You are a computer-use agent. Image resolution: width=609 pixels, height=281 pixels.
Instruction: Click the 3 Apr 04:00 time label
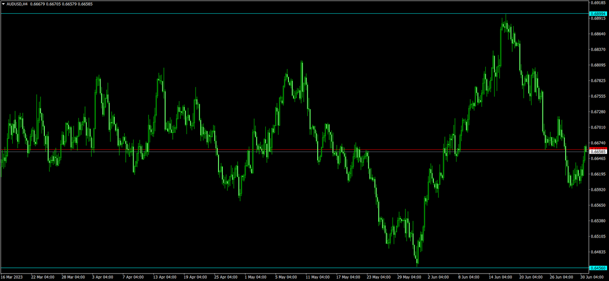102,277
